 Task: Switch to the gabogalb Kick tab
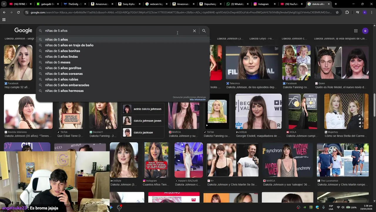pyautogui.click(x=47, y=4)
